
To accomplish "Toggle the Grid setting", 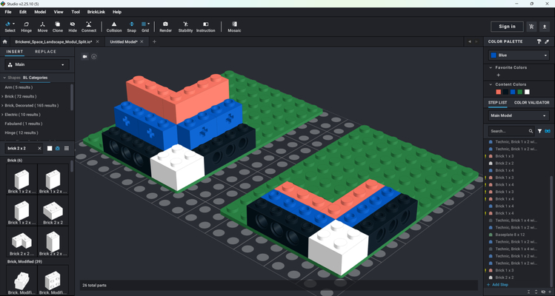I will point(145,27).
